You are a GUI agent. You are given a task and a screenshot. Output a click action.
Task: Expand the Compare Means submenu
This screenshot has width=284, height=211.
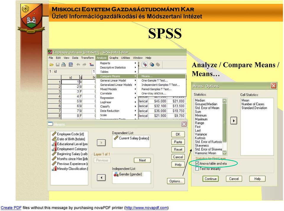(117, 76)
